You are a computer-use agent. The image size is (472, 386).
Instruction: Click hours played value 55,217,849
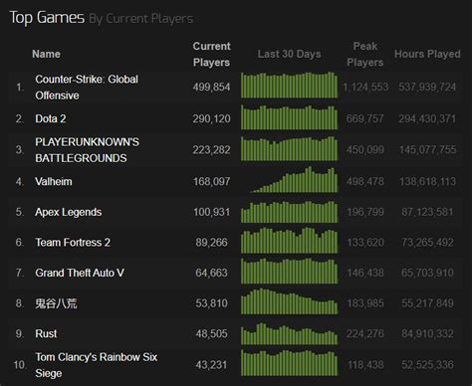(x=427, y=303)
